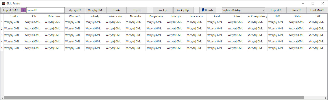The height and width of the screenshot is (100, 328).
Task: Select the KW column header
Action: [x=34, y=16]
